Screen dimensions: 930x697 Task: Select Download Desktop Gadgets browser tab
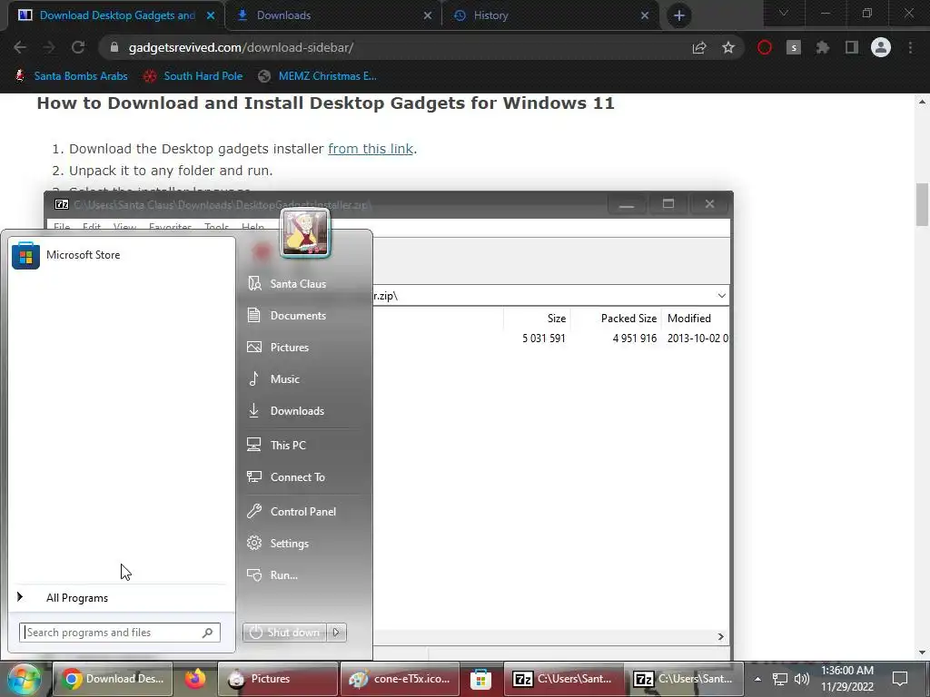click(x=117, y=15)
